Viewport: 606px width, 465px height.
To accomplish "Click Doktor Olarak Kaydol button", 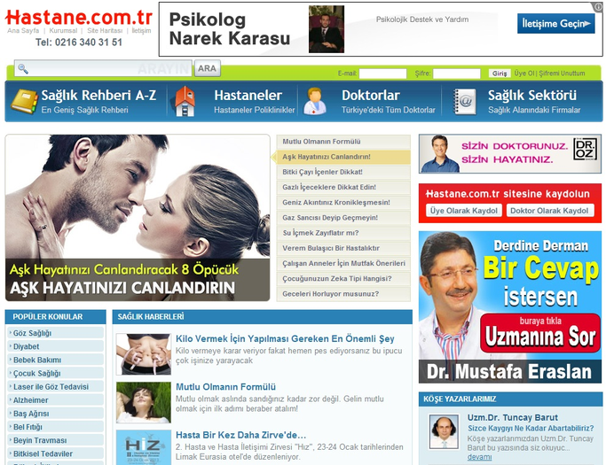I will pyautogui.click(x=549, y=211).
